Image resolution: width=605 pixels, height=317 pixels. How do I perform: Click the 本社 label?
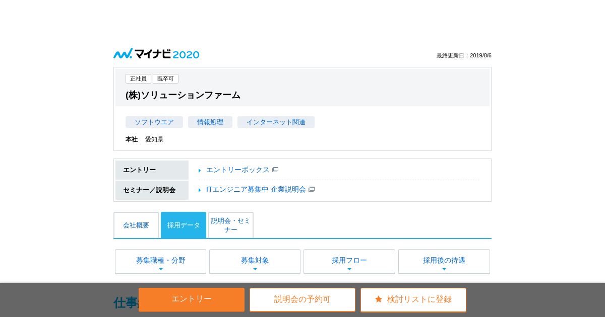[132, 139]
